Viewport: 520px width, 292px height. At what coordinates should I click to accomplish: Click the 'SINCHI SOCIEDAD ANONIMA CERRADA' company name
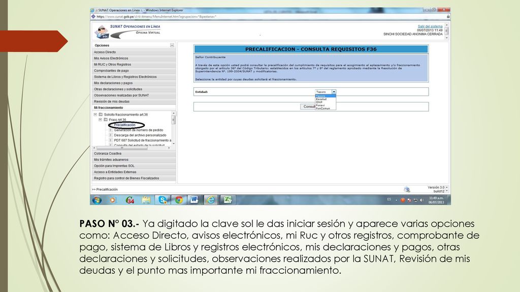point(413,34)
